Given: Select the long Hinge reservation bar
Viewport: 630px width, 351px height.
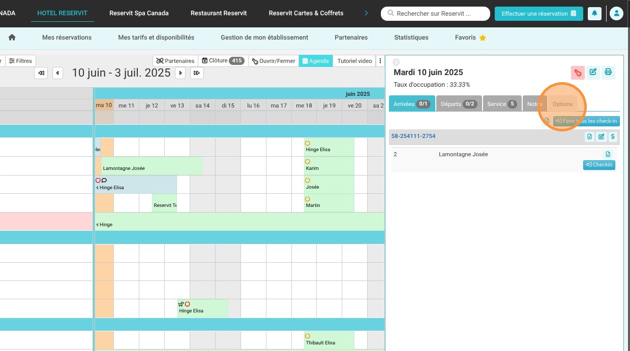Looking at the screenshot, I should [x=239, y=222].
